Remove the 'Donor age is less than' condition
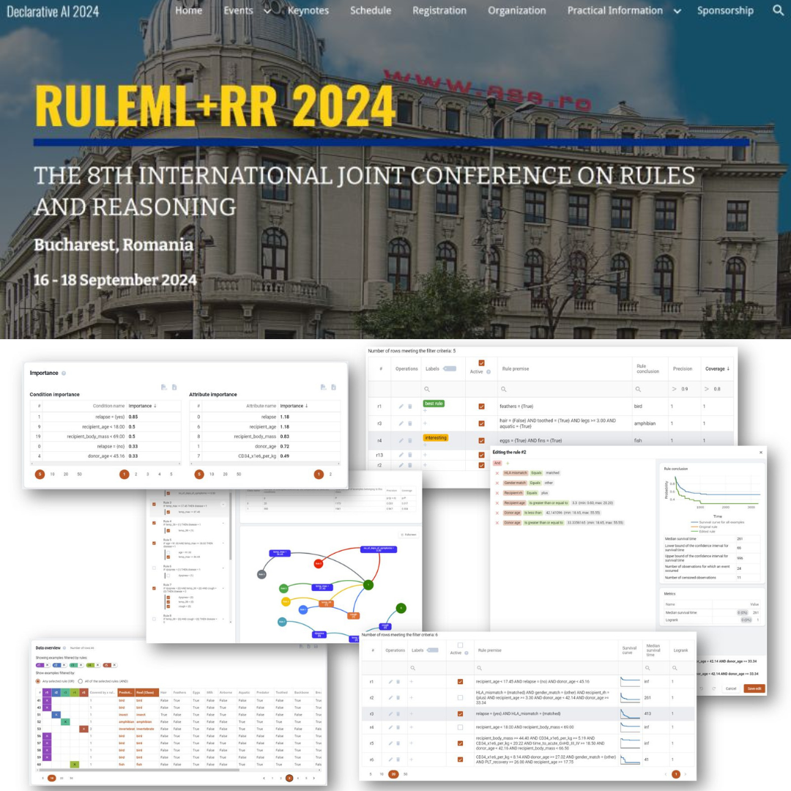 pos(497,513)
